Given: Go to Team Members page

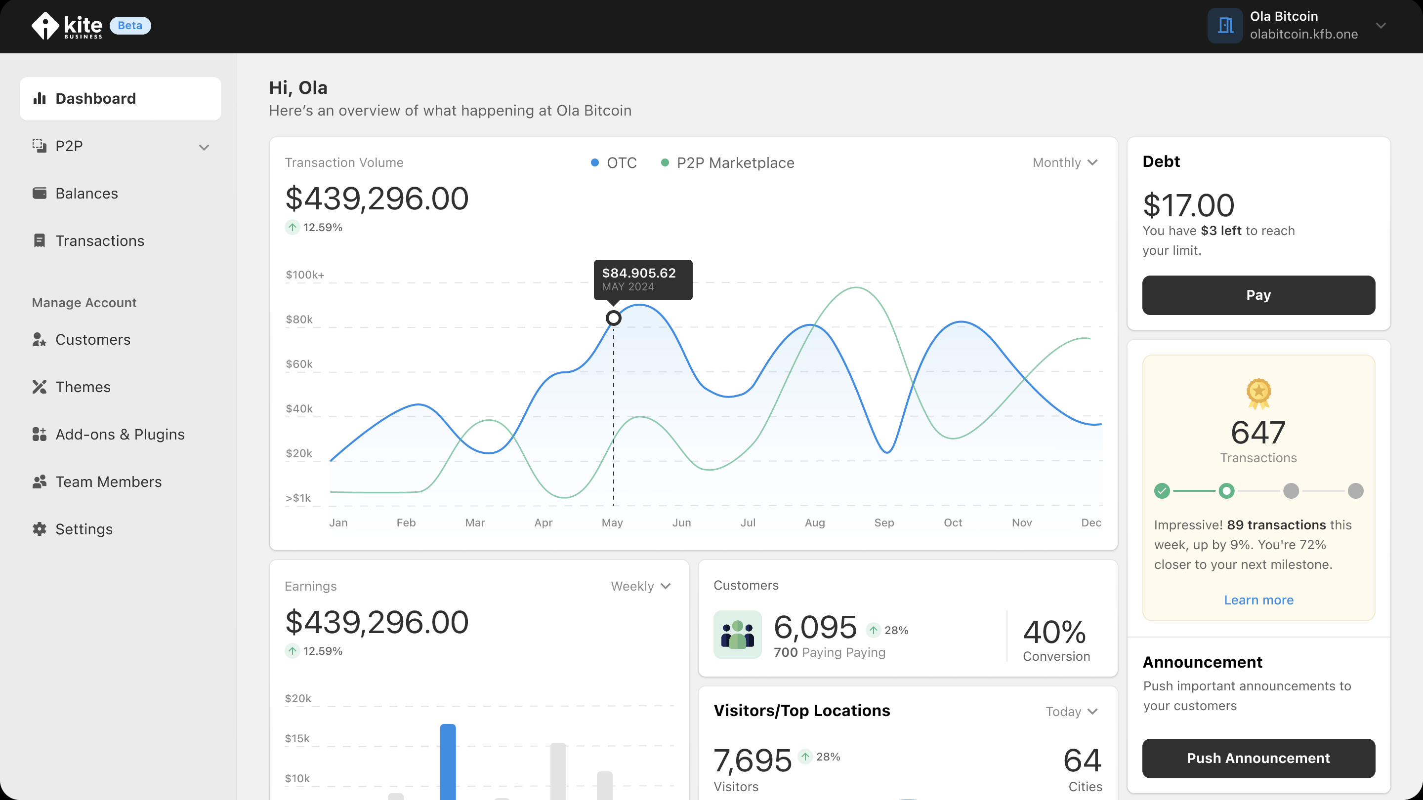Looking at the screenshot, I should click(x=108, y=482).
